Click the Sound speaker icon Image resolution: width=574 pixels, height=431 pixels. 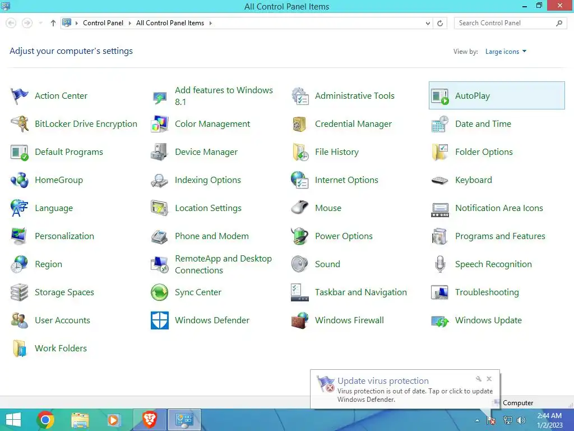300,264
